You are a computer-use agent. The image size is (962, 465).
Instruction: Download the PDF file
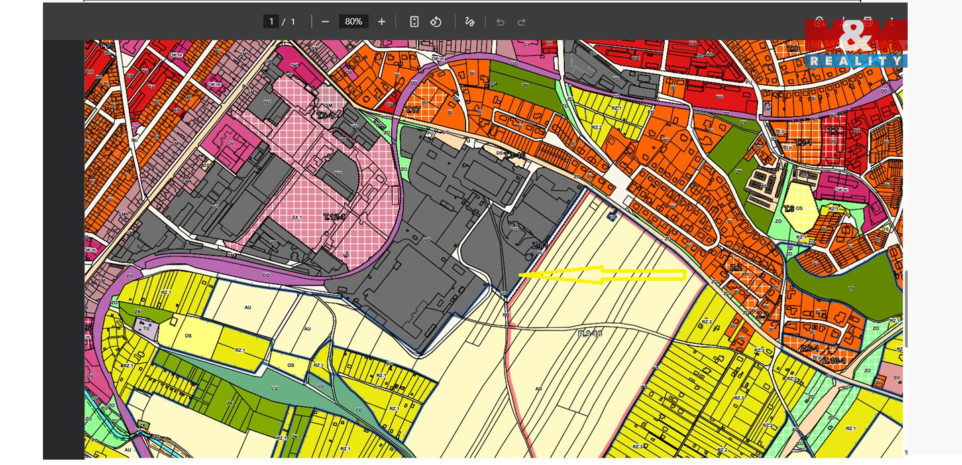coord(843,21)
